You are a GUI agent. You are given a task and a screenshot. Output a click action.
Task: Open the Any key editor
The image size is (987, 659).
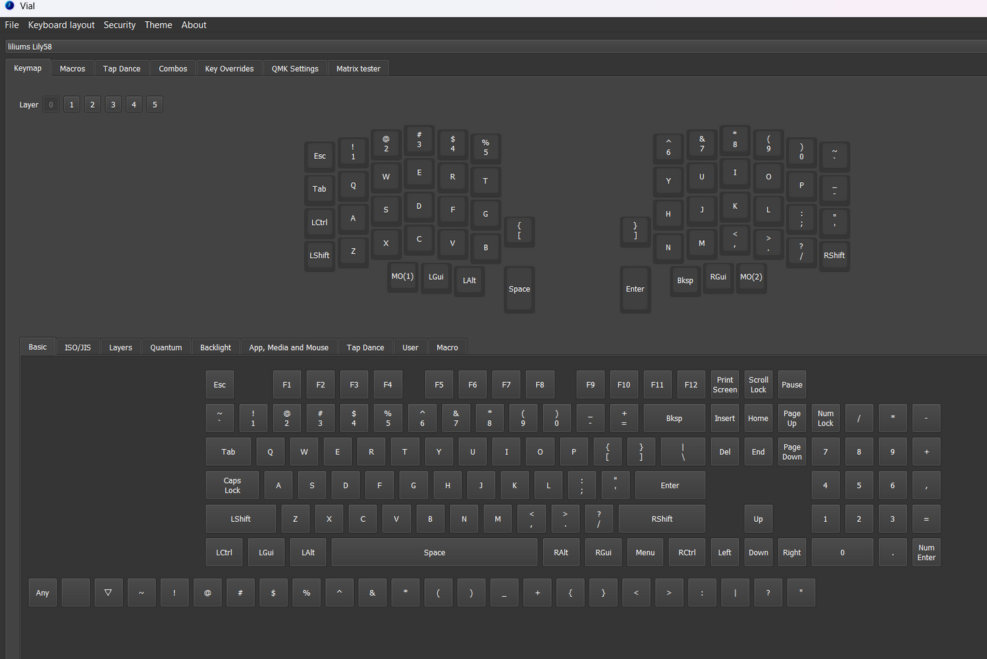pyautogui.click(x=42, y=592)
